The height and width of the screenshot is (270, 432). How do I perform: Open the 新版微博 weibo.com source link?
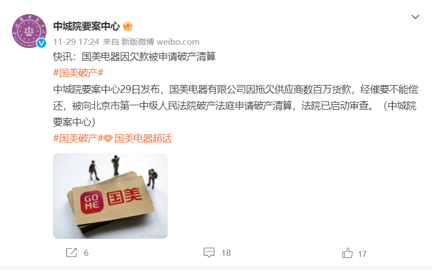(x=160, y=42)
